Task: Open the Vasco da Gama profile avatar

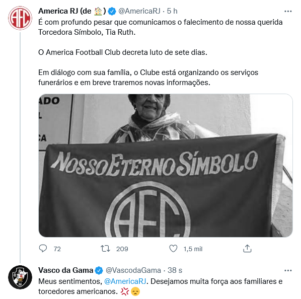Action: (20, 277)
